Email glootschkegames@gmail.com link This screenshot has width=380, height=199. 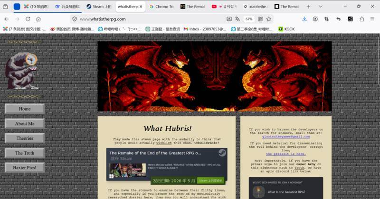click(x=286, y=136)
